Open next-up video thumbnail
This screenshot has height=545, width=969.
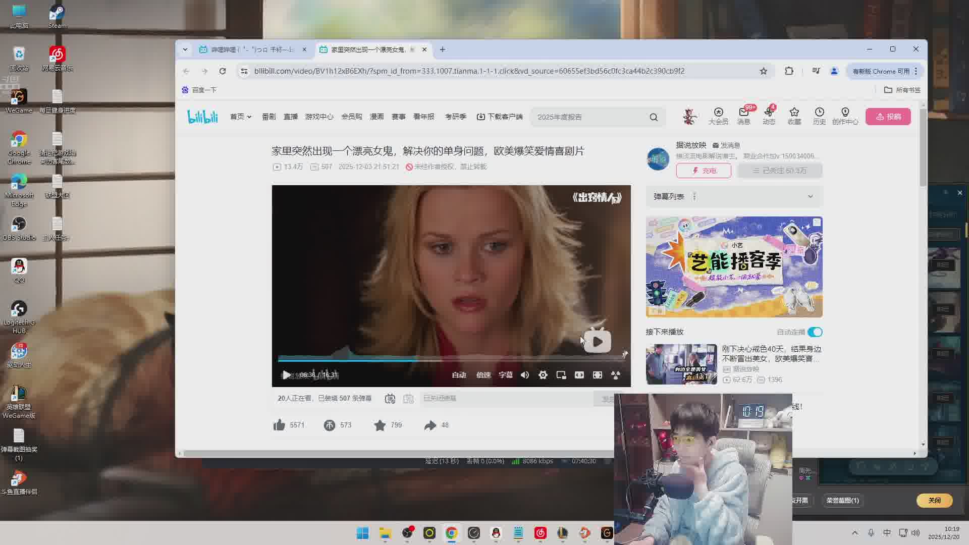pyautogui.click(x=681, y=364)
